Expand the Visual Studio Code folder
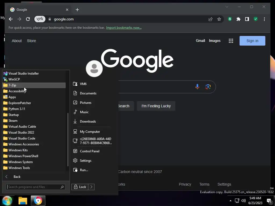 pyautogui.click(x=34, y=138)
